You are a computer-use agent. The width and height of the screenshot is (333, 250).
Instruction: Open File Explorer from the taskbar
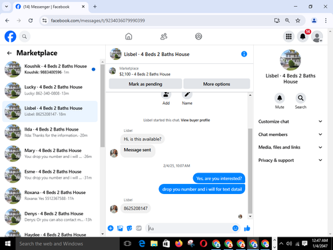pos(154,244)
